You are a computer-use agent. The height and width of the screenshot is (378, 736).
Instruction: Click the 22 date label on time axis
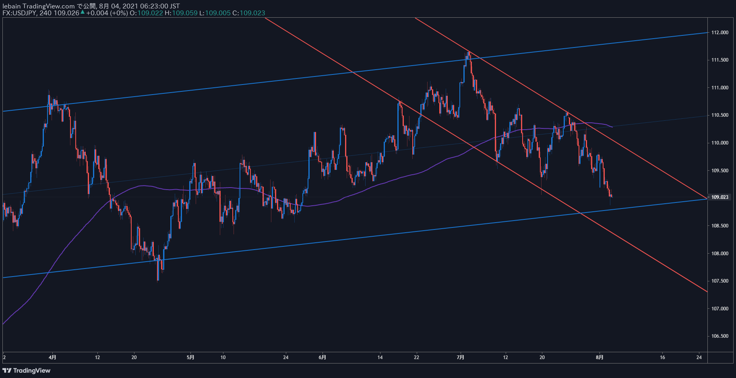[416, 357]
